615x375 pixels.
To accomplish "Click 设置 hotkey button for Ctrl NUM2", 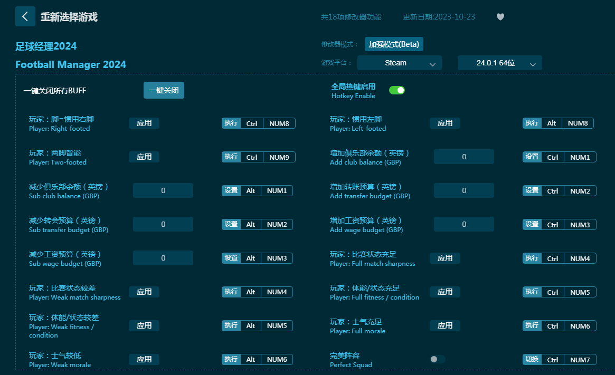I will (x=532, y=190).
